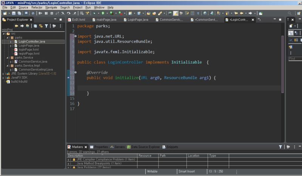Open the Navigate menu
Image resolution: width=302 pixels, height=176 pixels.
[51, 7]
